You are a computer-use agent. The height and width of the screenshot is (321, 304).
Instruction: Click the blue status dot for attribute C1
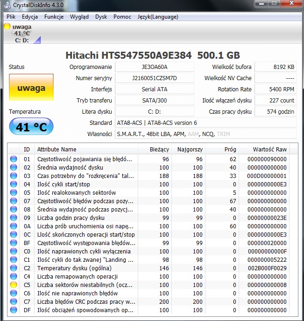pos(14,260)
